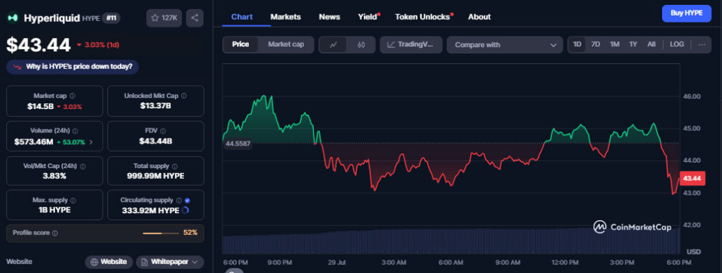The height and width of the screenshot is (273, 722).
Task: Open the Token Unlocks tab
Action: pyautogui.click(x=424, y=17)
